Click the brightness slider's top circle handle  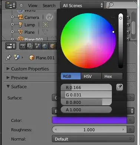coord(121,18)
